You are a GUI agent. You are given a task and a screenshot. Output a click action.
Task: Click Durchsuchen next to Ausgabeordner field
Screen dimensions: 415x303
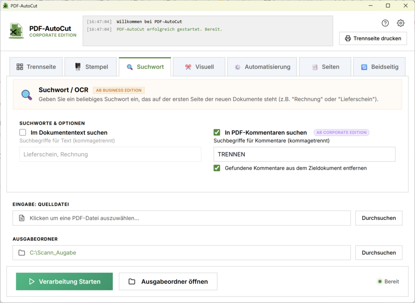pyautogui.click(x=379, y=253)
